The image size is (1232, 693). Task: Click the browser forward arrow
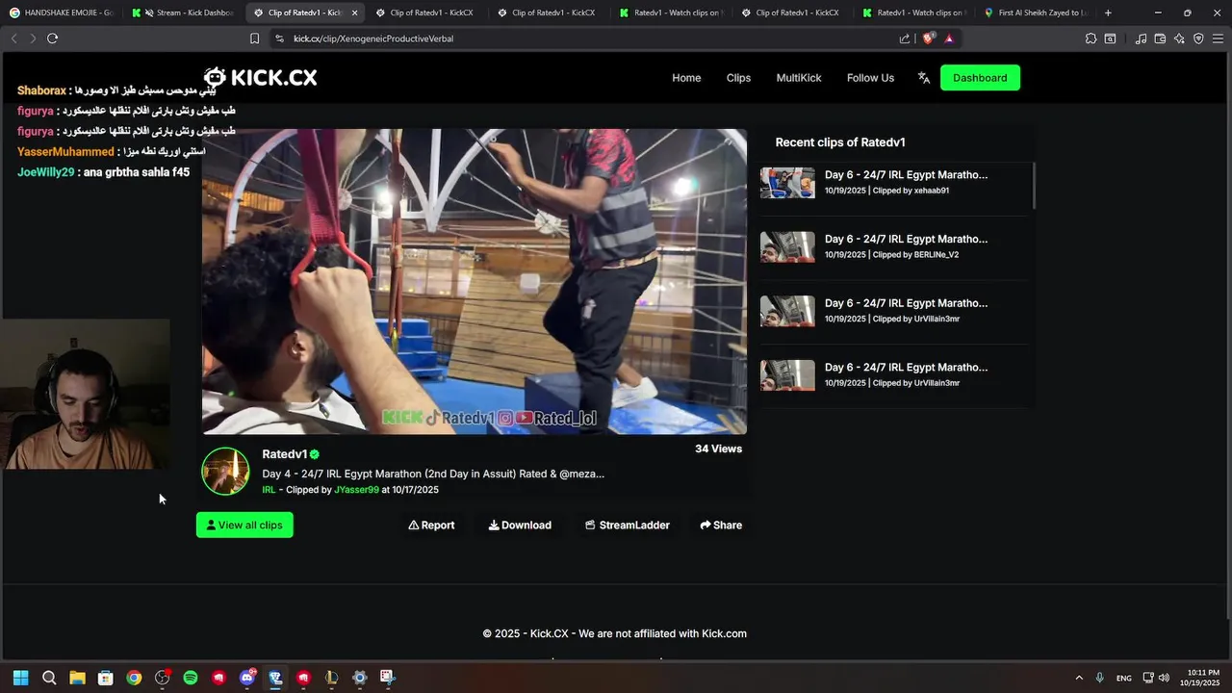[x=33, y=38]
